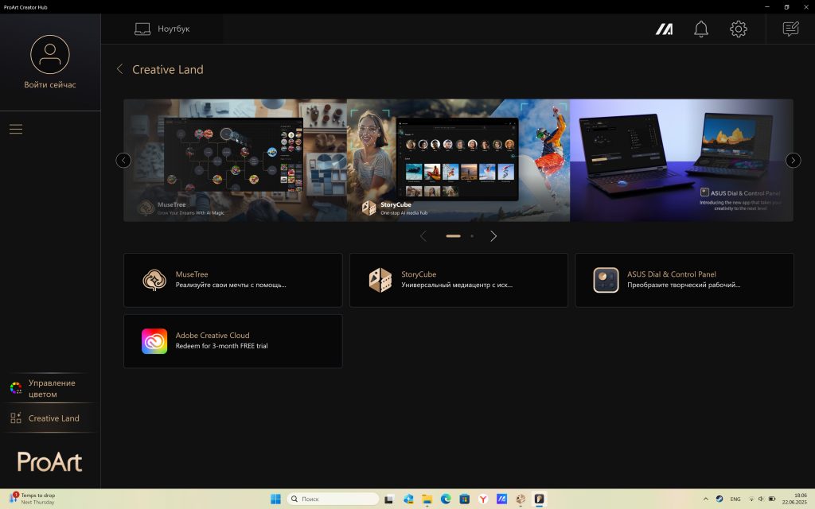Viewport: 815px width, 509px height.
Task: Click the ProArt logo in the sidebar
Action: (50, 462)
